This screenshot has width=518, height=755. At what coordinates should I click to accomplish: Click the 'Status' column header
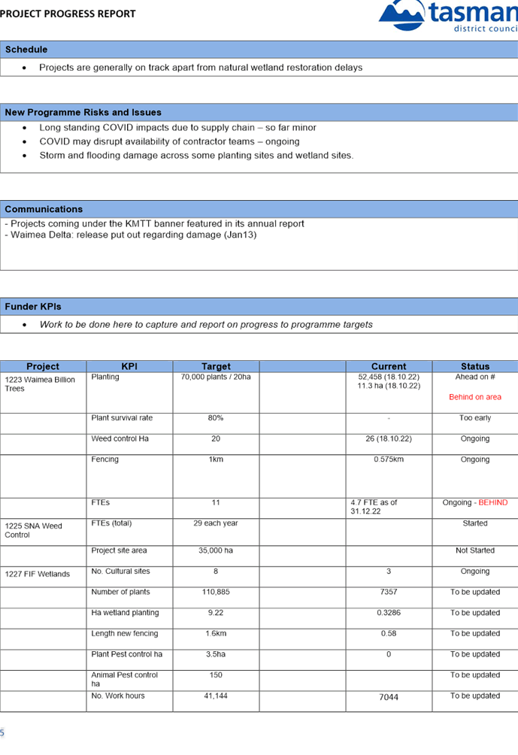475,366
